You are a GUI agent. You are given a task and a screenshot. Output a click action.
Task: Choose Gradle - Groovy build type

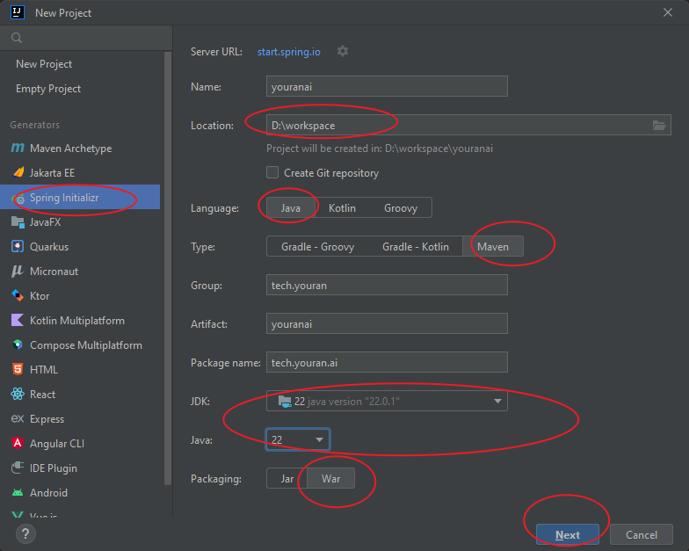318,246
